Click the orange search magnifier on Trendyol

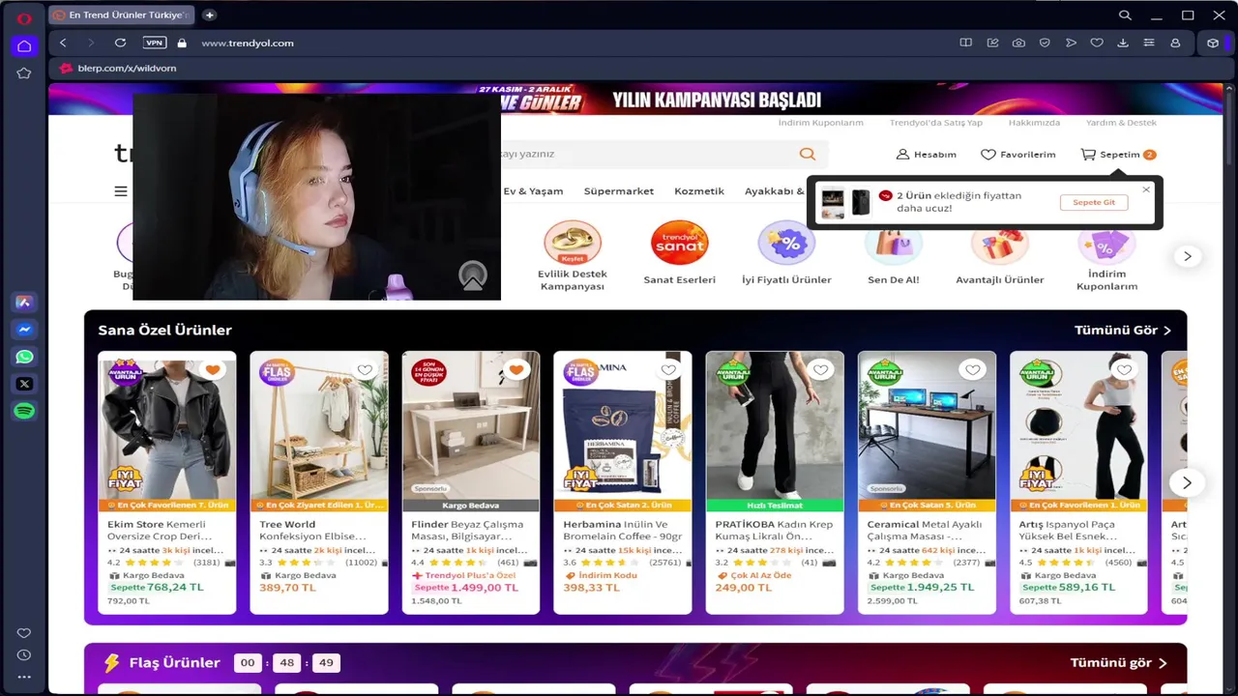click(x=808, y=154)
